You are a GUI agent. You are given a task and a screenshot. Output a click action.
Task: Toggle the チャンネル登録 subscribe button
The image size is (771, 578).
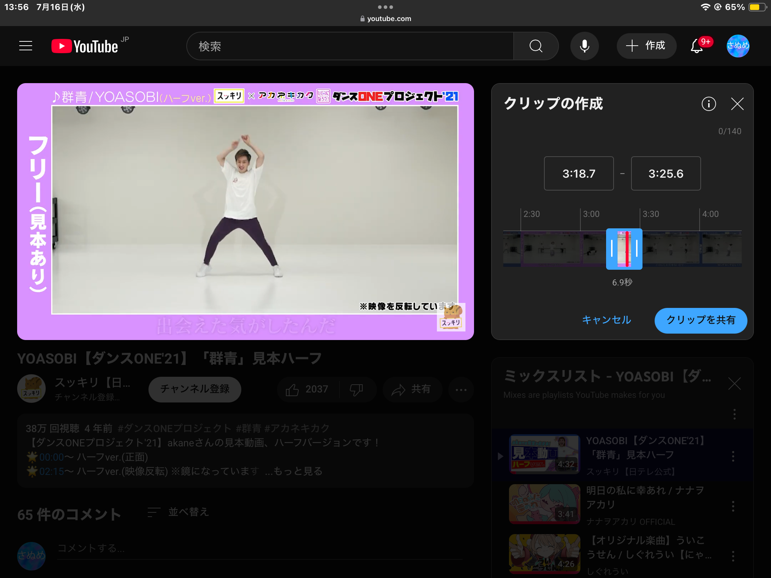[195, 389]
